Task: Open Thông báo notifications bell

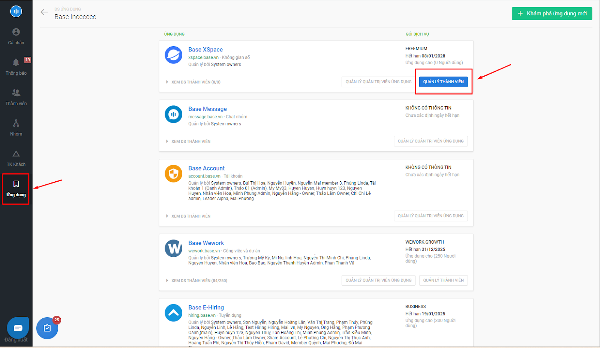Action: pyautogui.click(x=16, y=66)
